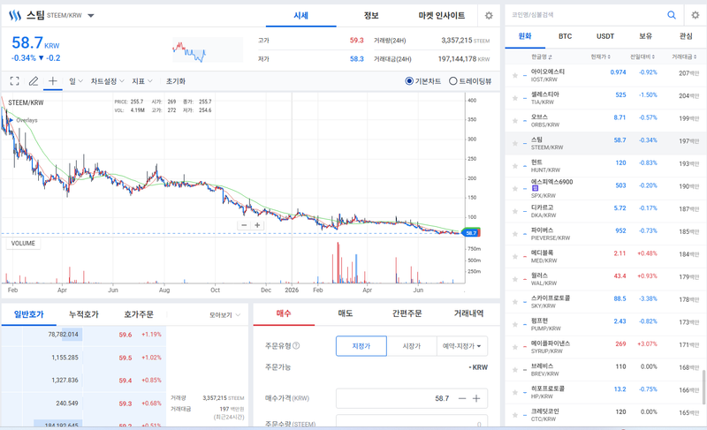Switch to 정보 tab
This screenshot has width=707, height=430.
371,16
